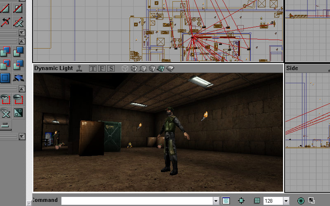Click the CSG Deintersect brush icon
Image resolution: width=330 pixels, height=206 pixels.
[x=19, y=65]
